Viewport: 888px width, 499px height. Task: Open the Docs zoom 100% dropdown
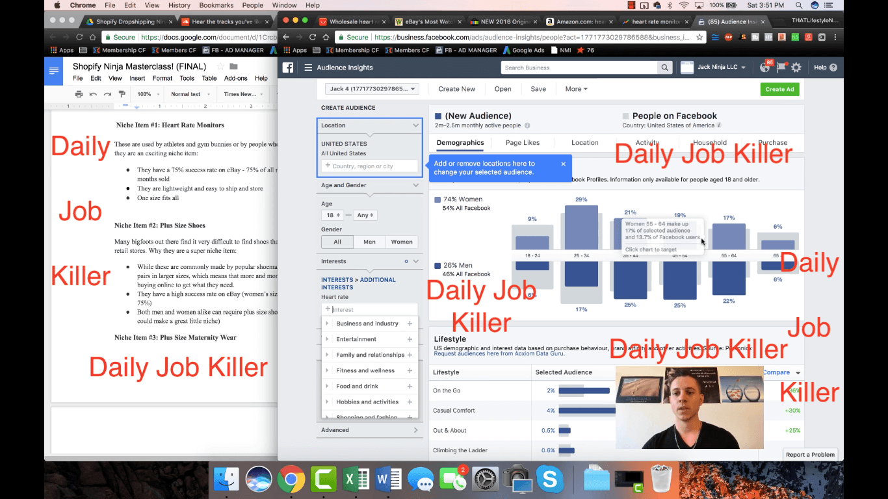[x=148, y=94]
